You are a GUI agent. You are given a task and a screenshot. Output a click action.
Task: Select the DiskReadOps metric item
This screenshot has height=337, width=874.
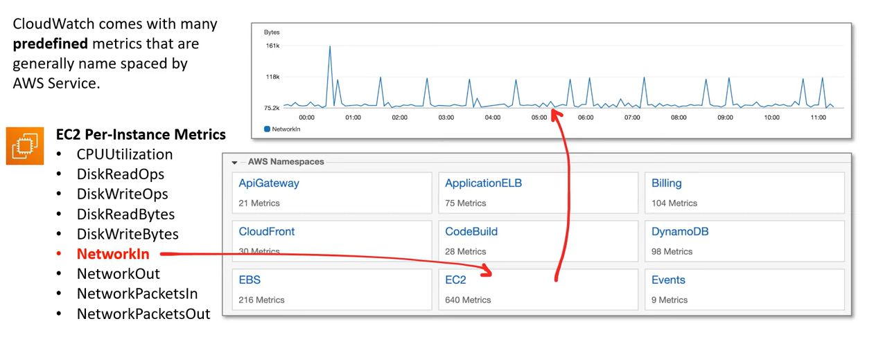(121, 174)
